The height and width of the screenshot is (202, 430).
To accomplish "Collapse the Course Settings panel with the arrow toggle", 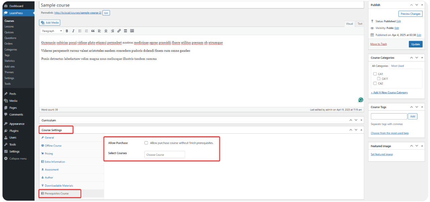I will (361, 130).
